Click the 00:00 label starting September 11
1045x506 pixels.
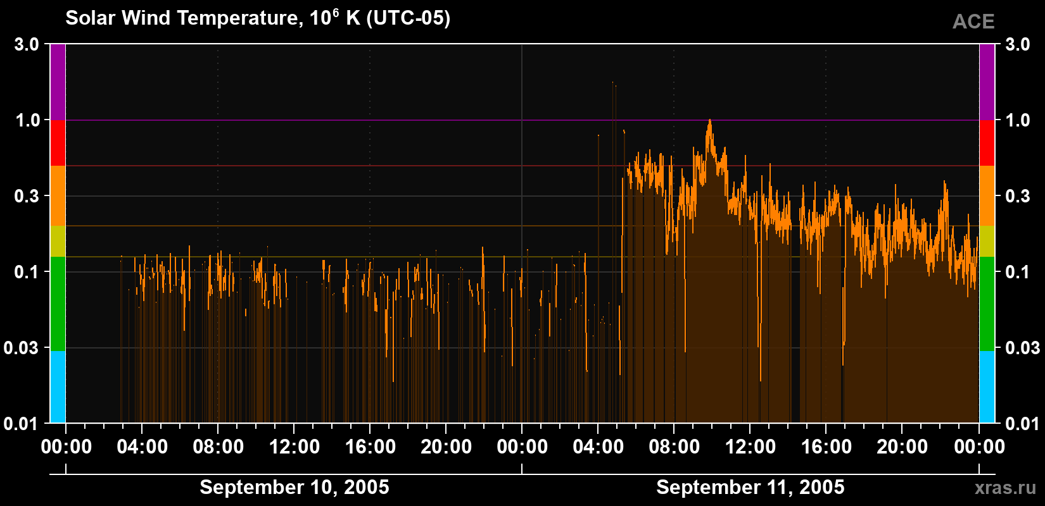click(x=522, y=447)
